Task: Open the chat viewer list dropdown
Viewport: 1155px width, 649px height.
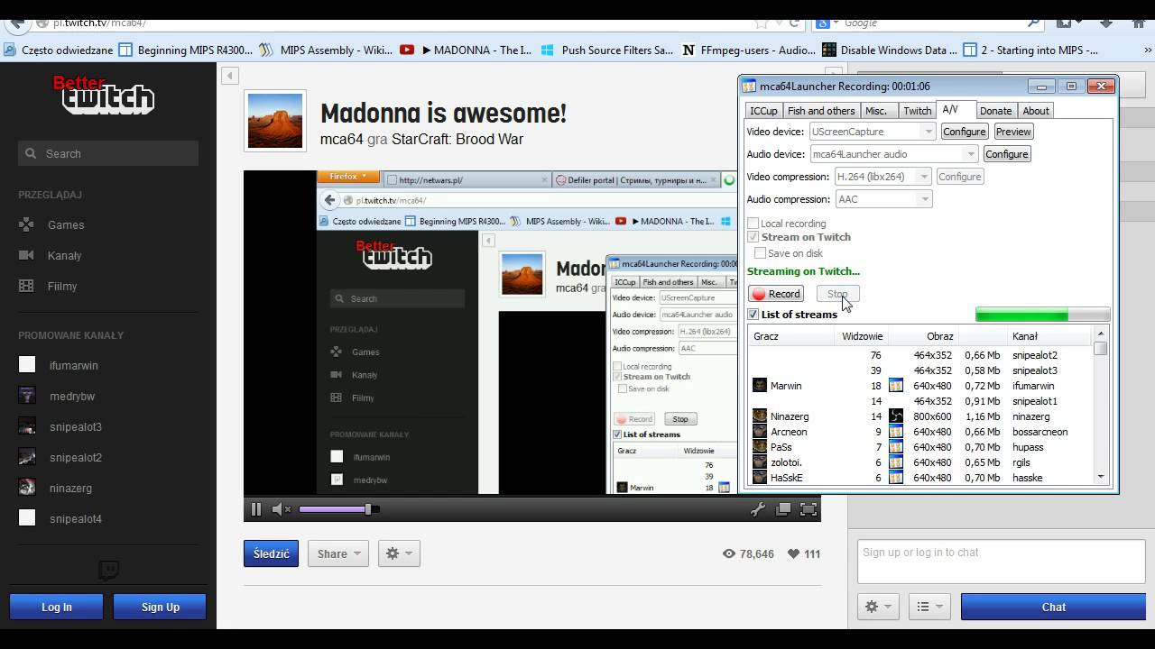Action: pyautogui.click(x=929, y=607)
